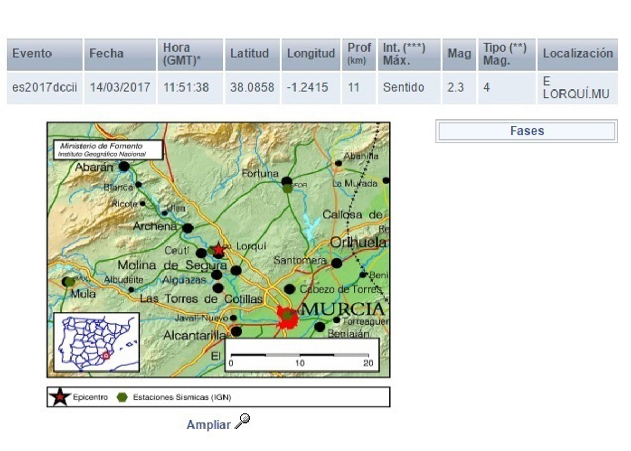The height and width of the screenshot is (451, 631).
Task: Click the red epicenter star near Lorquí
Action: [x=218, y=250]
